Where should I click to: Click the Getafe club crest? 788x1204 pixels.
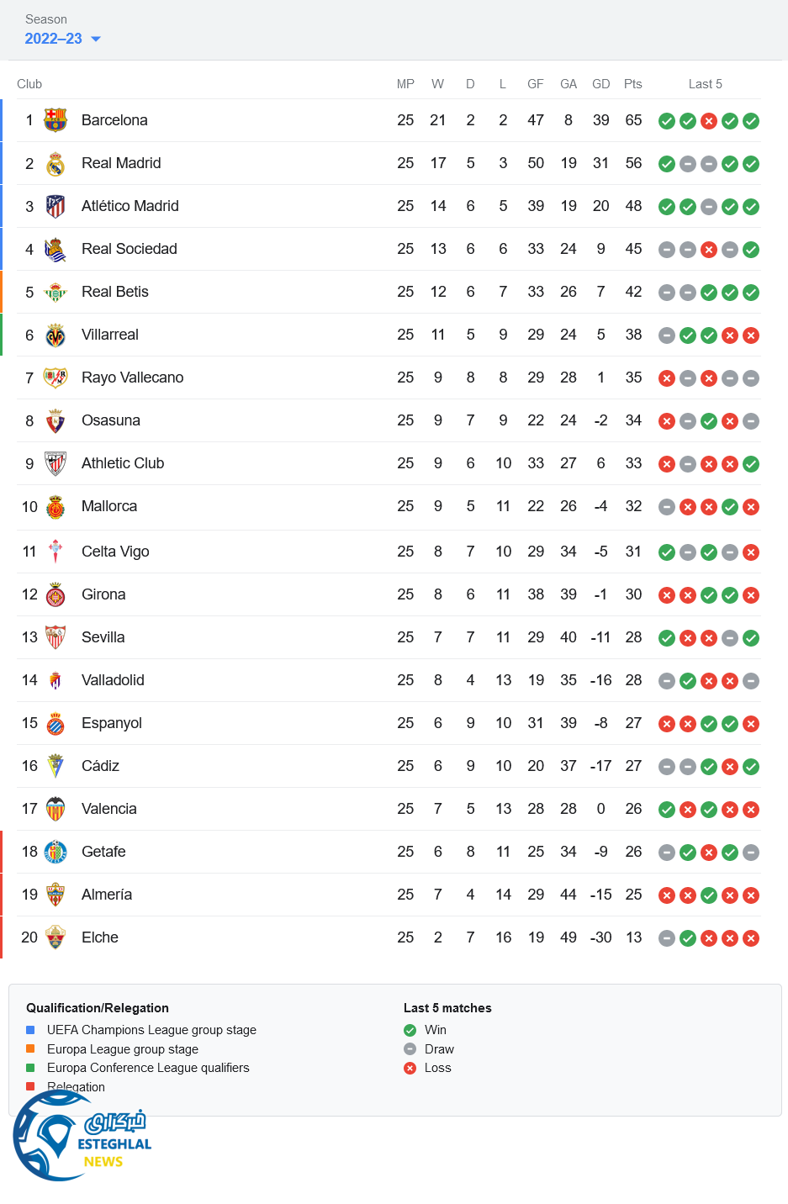coord(56,852)
